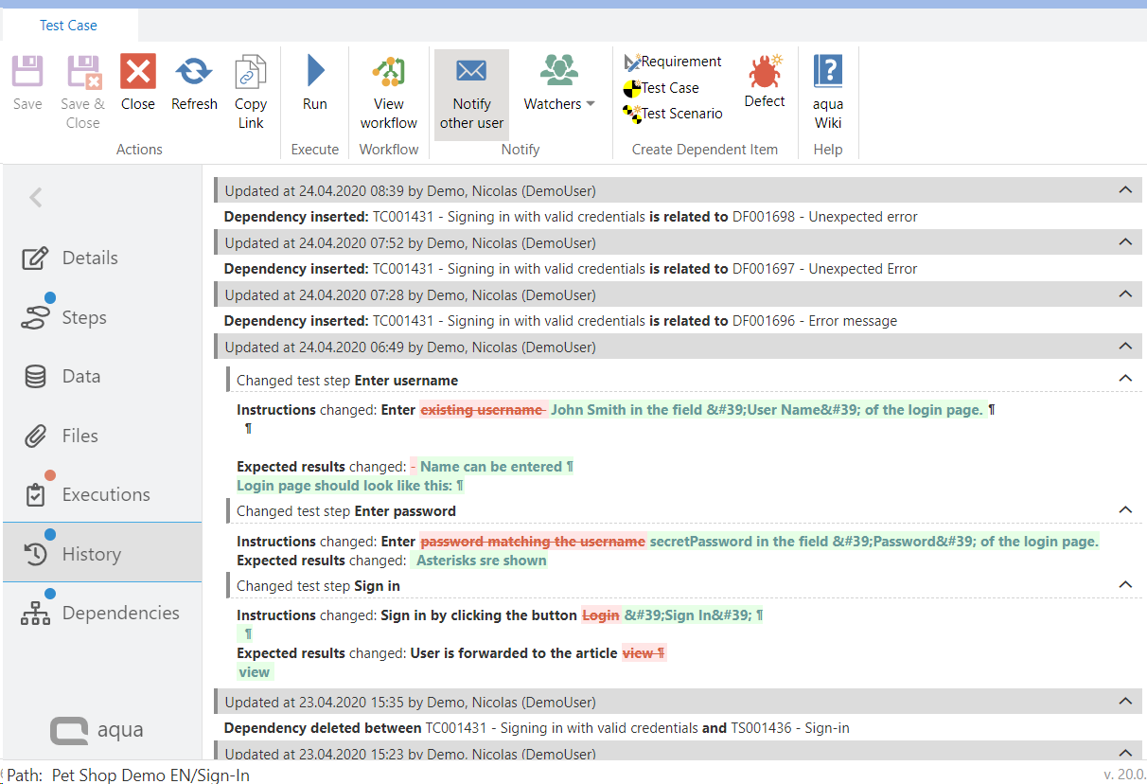Collapse the 24.04.2020 08:39 update entry
Viewport: 1147px width, 784px height.
(1125, 190)
